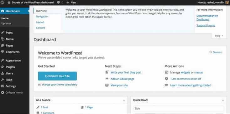
Task: Click Write your first blog post
Action: coord(126,72)
